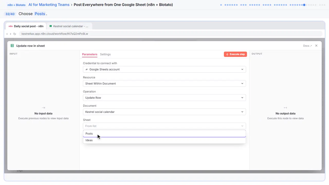Switch to the Settings tab
329x185 pixels.
105,54
